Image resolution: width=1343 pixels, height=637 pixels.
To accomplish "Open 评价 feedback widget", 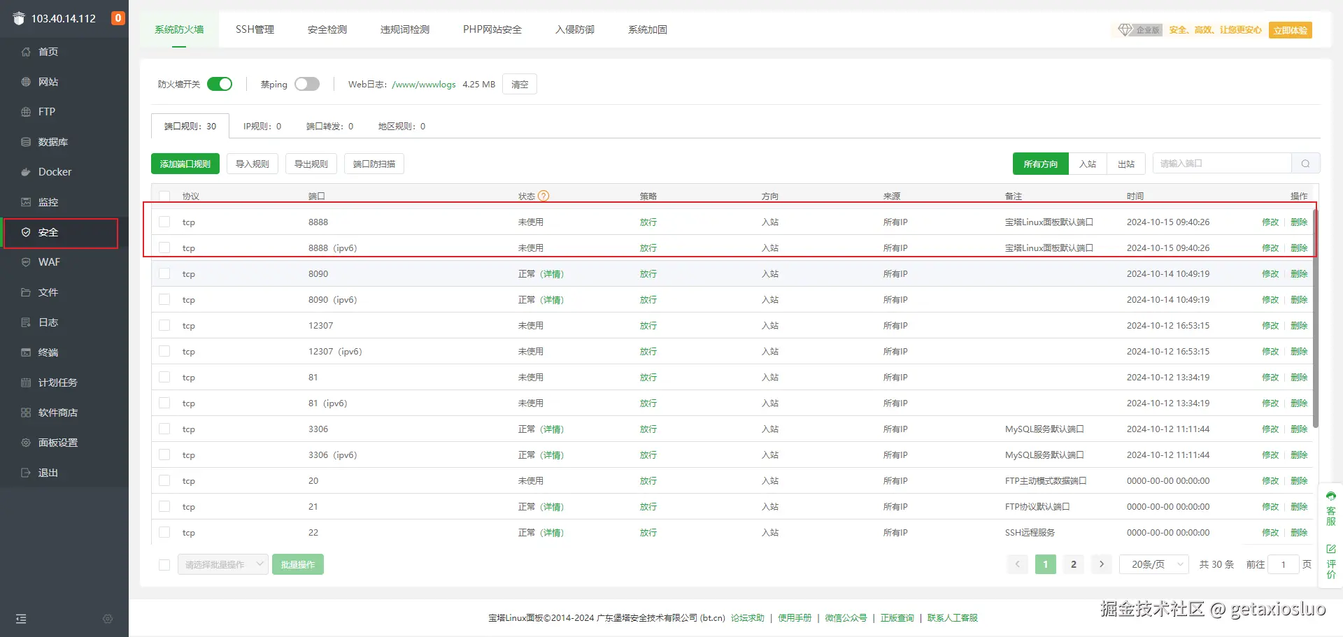I will (x=1331, y=562).
